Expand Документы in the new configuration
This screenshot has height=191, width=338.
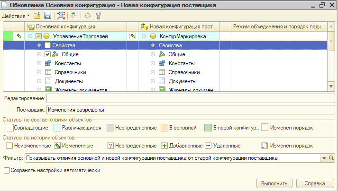pos(153,81)
